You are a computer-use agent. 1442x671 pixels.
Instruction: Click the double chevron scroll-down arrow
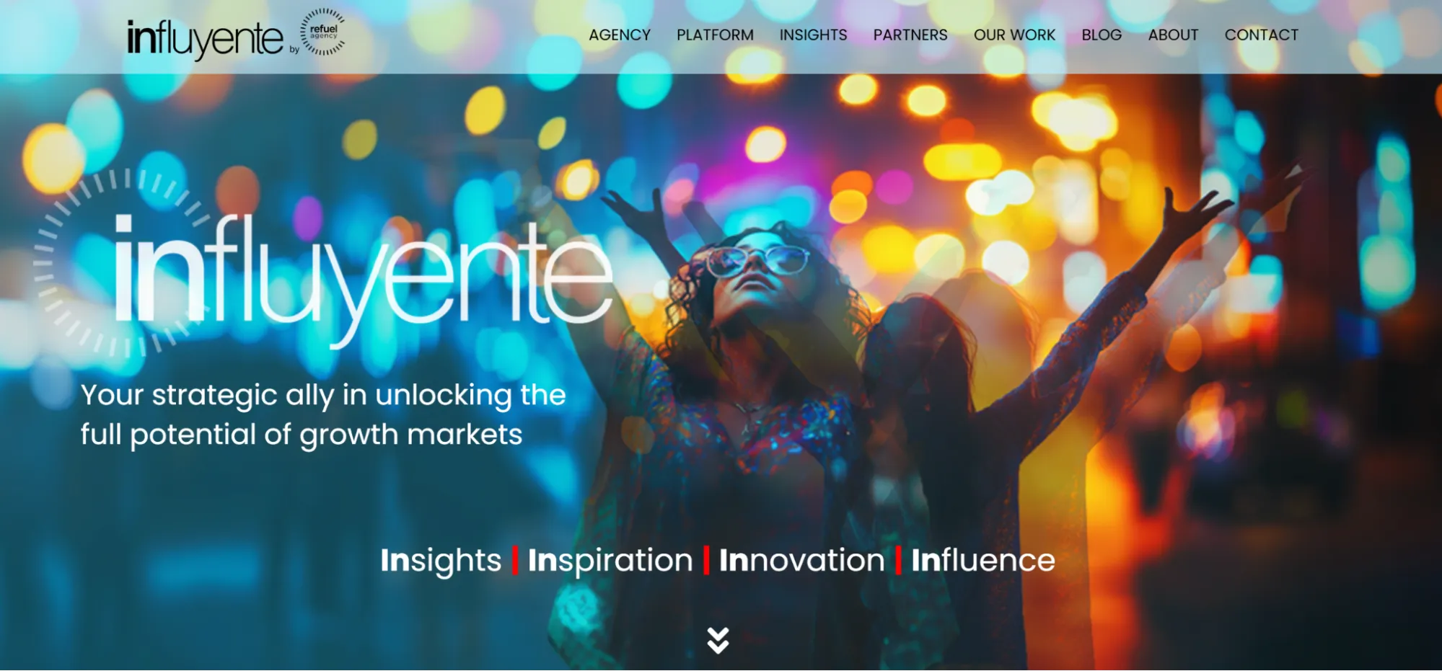718,640
